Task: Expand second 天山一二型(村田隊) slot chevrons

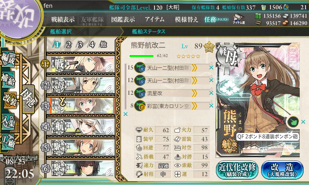Action: tap(195, 81)
